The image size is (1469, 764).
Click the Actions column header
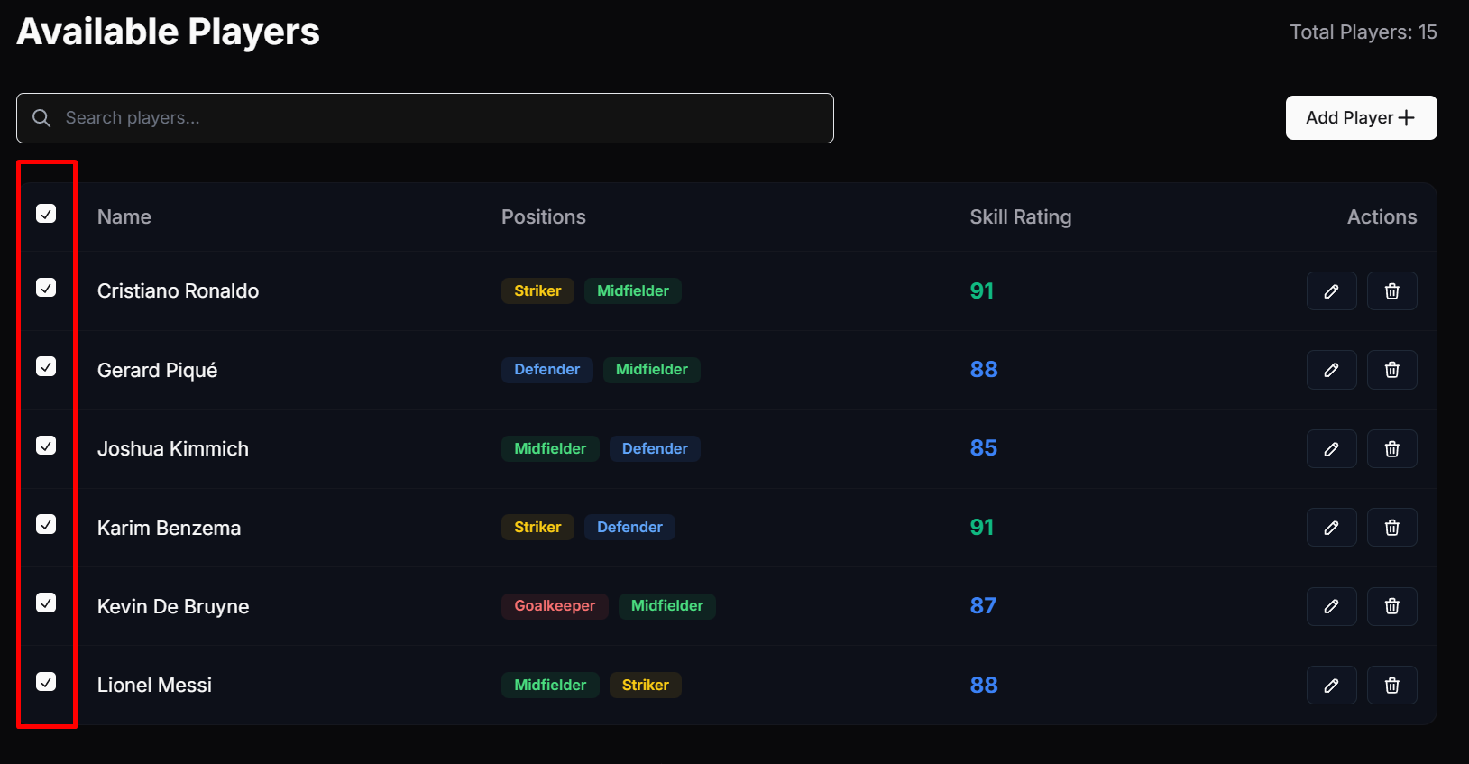click(1382, 216)
